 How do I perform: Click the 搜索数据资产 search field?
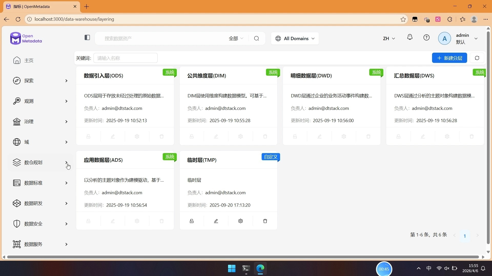click(x=164, y=38)
